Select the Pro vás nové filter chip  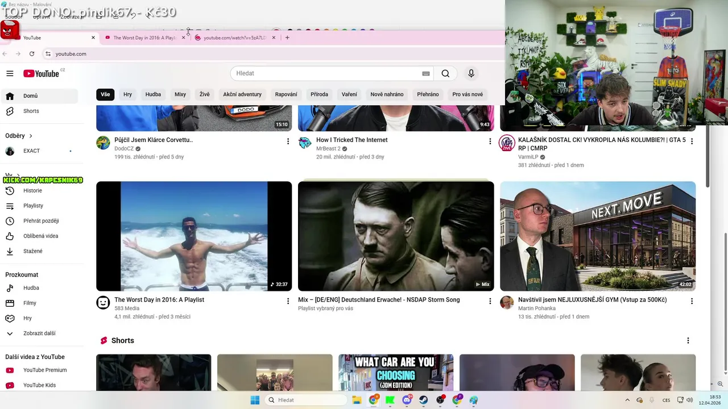click(468, 94)
